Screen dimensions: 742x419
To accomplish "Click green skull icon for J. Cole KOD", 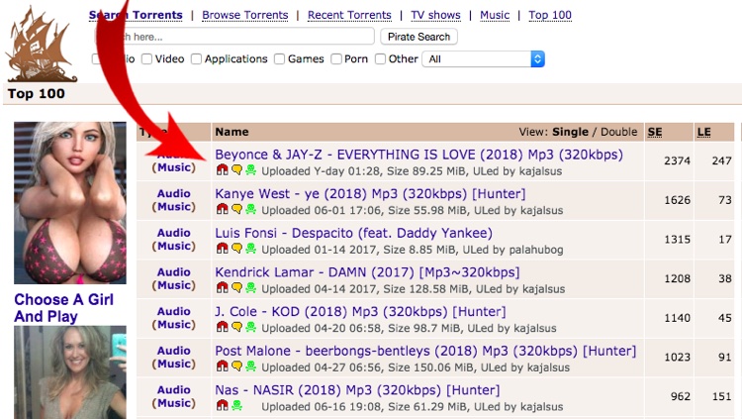I will click(251, 327).
